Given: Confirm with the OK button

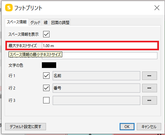Looking at the screenshot, I should tap(127, 126).
